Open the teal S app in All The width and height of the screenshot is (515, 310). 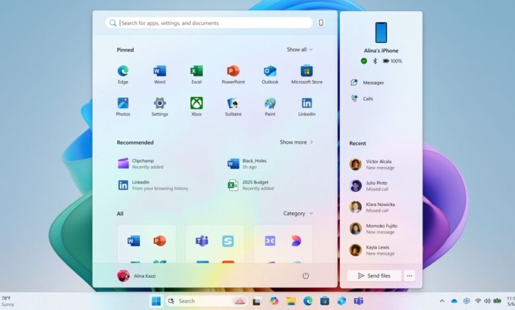coord(228,241)
